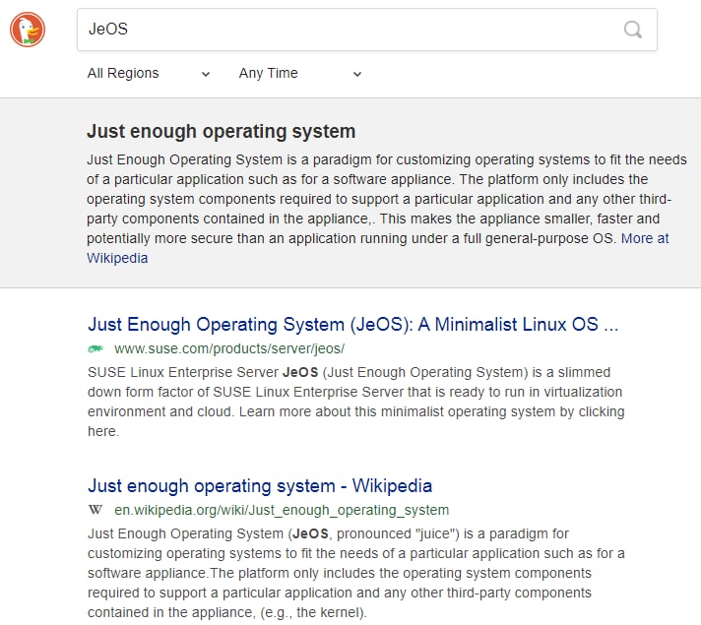
Task: Visit www.suse.com/products/server/jeos/ URL link
Action: coord(229,348)
